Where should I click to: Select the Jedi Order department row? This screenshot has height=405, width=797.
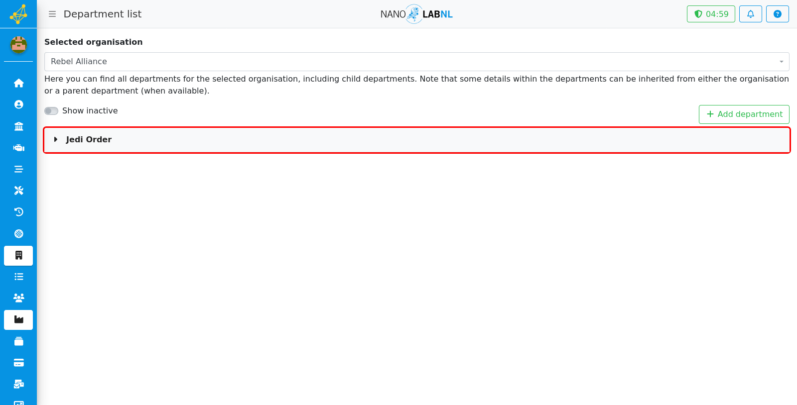[x=416, y=140]
